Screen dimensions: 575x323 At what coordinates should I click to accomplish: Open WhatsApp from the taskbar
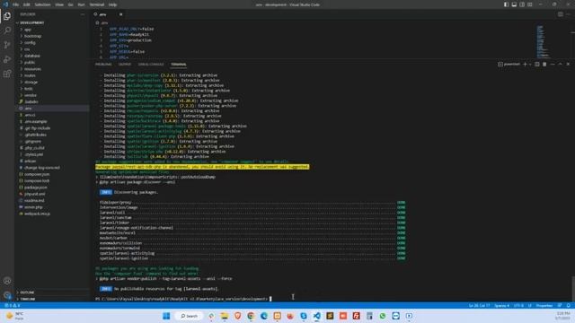(x=383, y=316)
